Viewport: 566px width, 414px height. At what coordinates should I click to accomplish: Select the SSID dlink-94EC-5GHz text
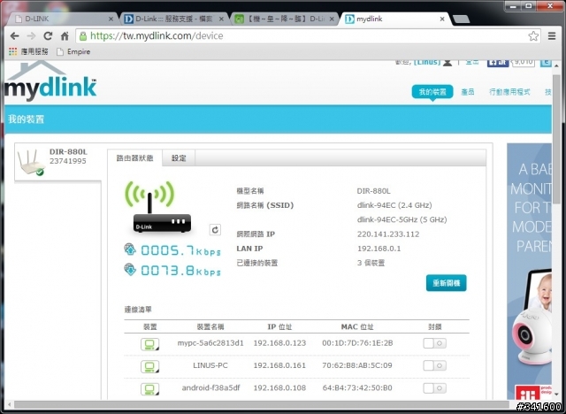(402, 219)
